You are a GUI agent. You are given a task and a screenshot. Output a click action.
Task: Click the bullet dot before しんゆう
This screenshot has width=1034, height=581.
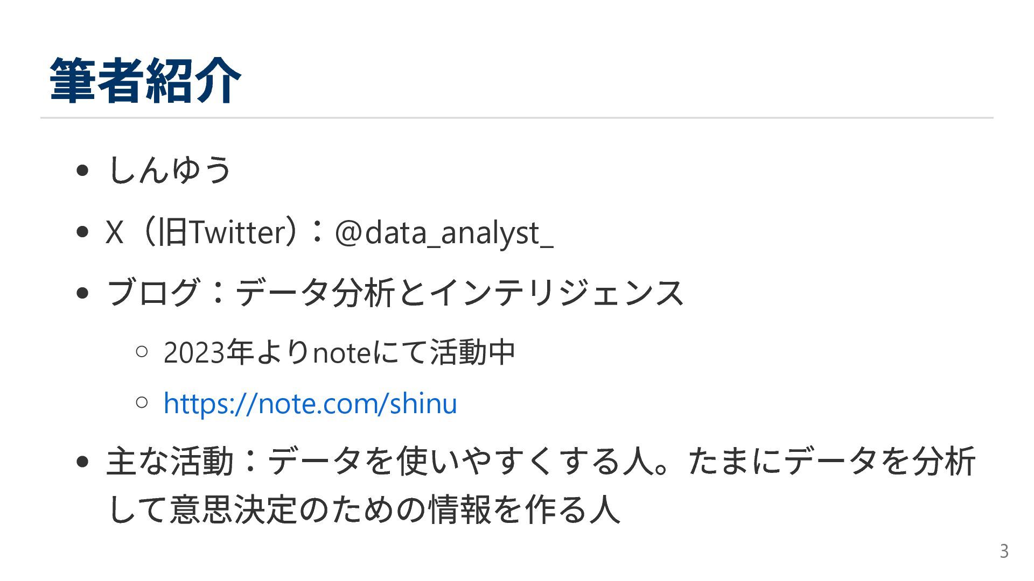coord(82,171)
